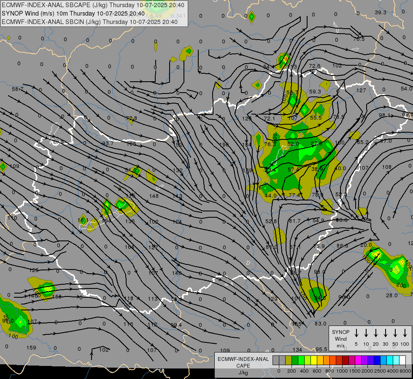Viewport: 413px width, 379px height.
Task: Click the '98.1' value on the map
Action: [385, 115]
